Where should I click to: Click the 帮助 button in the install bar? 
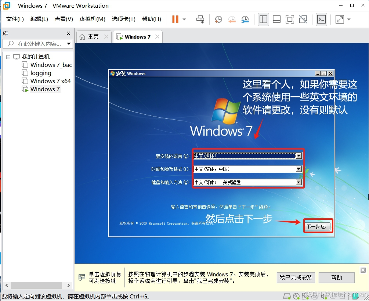[337, 277]
